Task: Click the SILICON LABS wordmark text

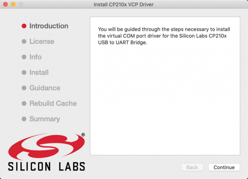Action: pos(46,167)
